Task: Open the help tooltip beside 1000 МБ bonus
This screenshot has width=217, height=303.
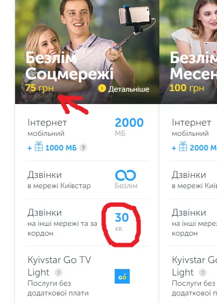Action: pyautogui.click(x=83, y=148)
